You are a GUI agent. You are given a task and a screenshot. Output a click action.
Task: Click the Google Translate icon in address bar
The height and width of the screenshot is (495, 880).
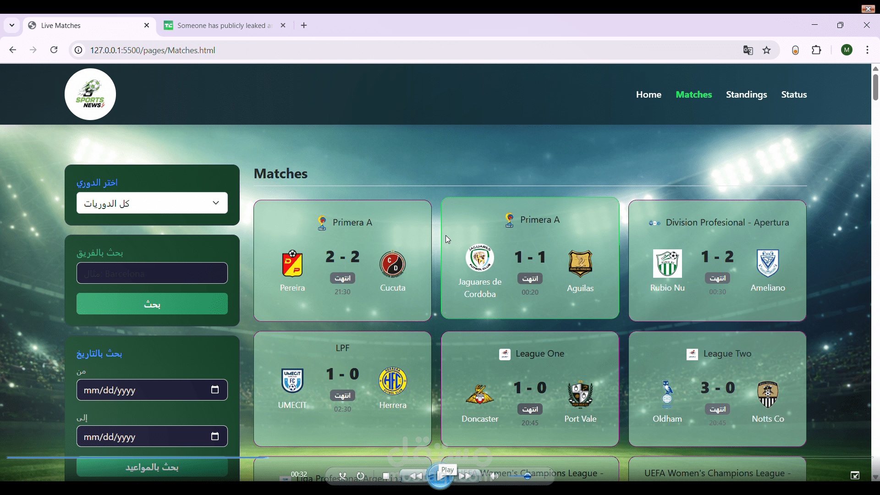click(x=748, y=50)
